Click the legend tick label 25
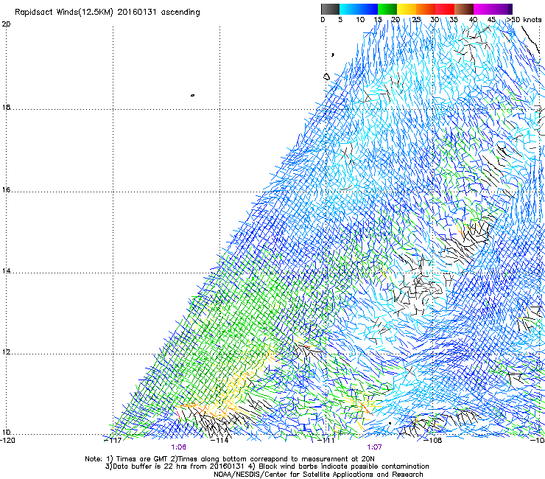This screenshot has height=479, width=545. pyautogui.click(x=416, y=20)
